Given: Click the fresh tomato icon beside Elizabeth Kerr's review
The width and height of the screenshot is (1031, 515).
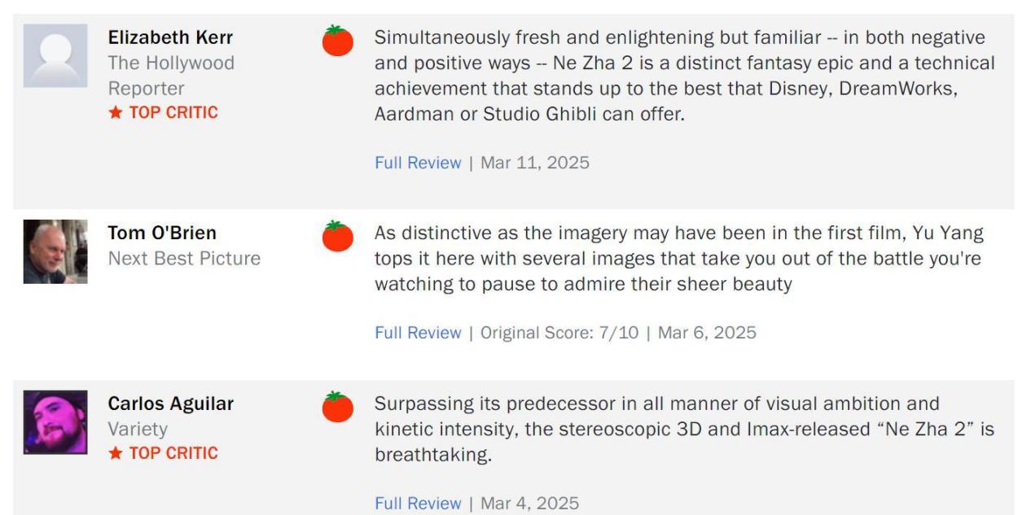Looking at the screenshot, I should (x=337, y=41).
